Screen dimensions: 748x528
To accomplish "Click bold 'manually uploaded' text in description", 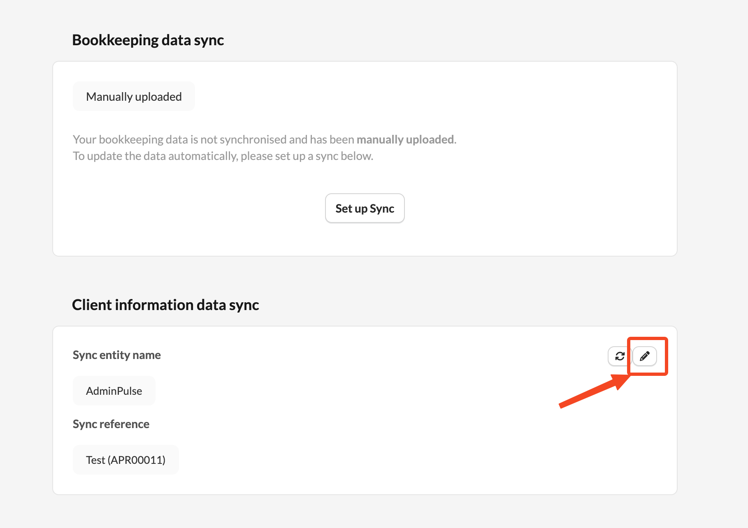I will (405, 140).
